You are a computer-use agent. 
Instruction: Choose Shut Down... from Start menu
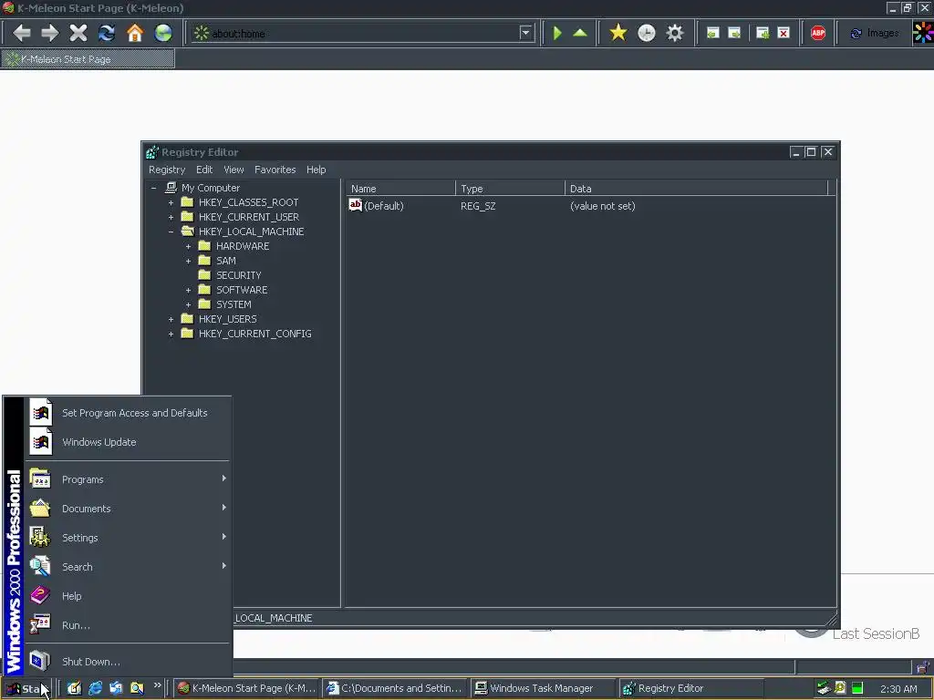point(128,662)
